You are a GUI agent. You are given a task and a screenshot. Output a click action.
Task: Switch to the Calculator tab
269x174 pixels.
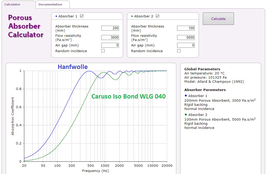(12, 4)
